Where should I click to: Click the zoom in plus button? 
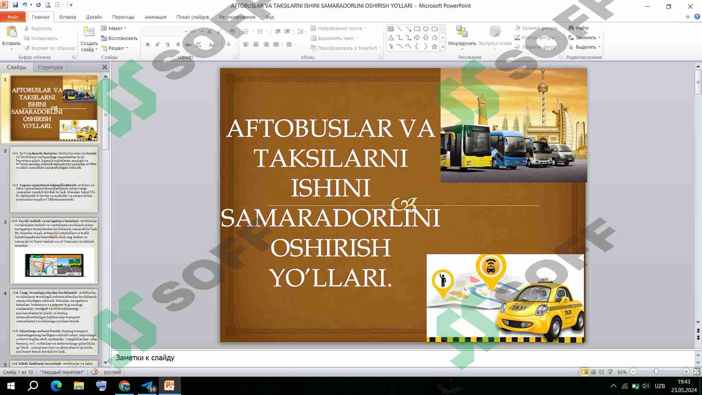pos(686,372)
